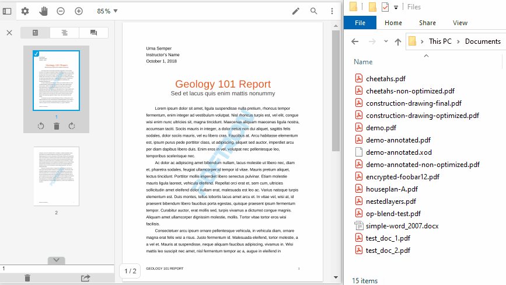Select demo-annotated.pdf in file list
506x285 pixels.
(398, 140)
